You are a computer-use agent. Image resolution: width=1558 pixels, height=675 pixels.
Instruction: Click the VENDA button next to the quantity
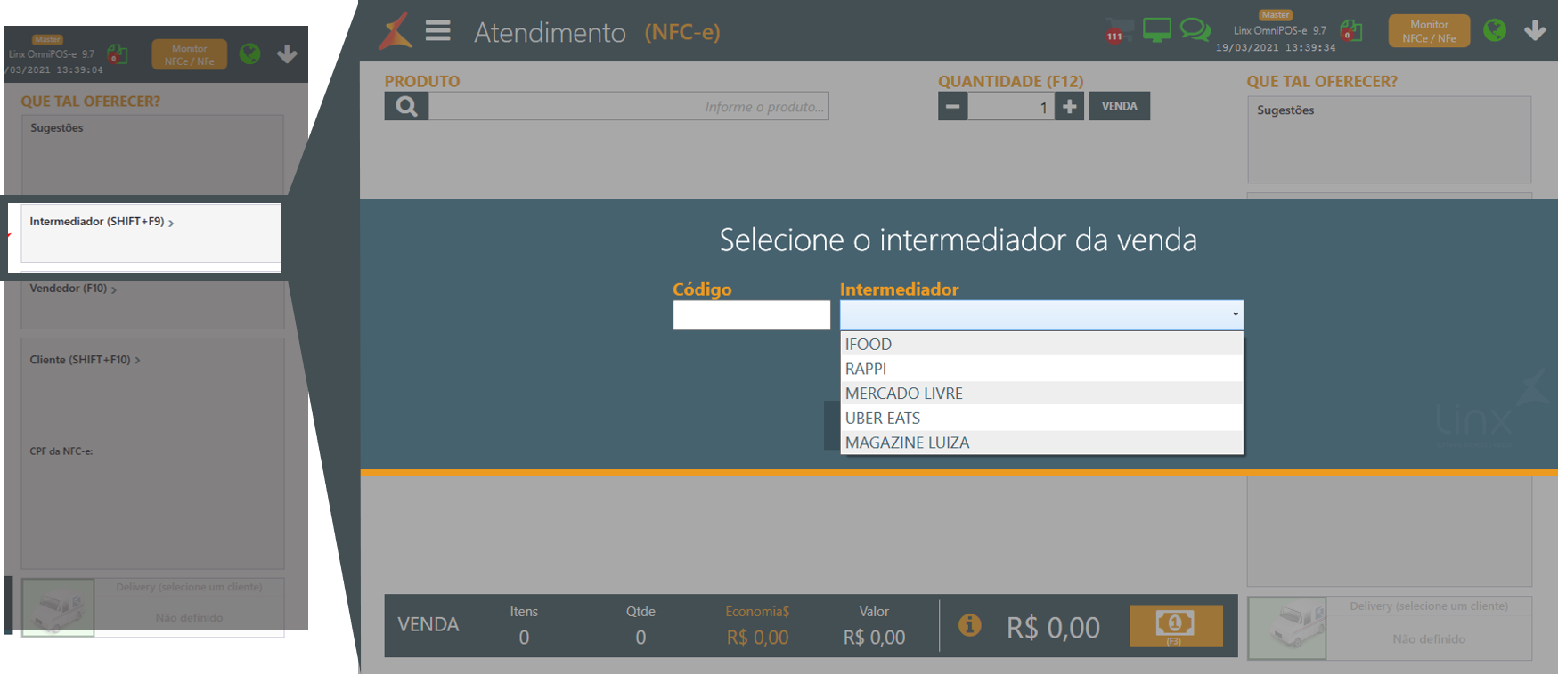pos(1119,106)
